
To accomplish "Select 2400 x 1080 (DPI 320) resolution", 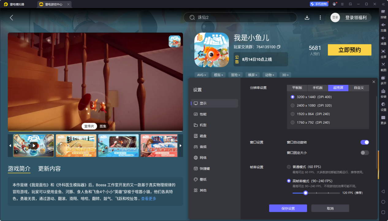I will pos(292,105).
